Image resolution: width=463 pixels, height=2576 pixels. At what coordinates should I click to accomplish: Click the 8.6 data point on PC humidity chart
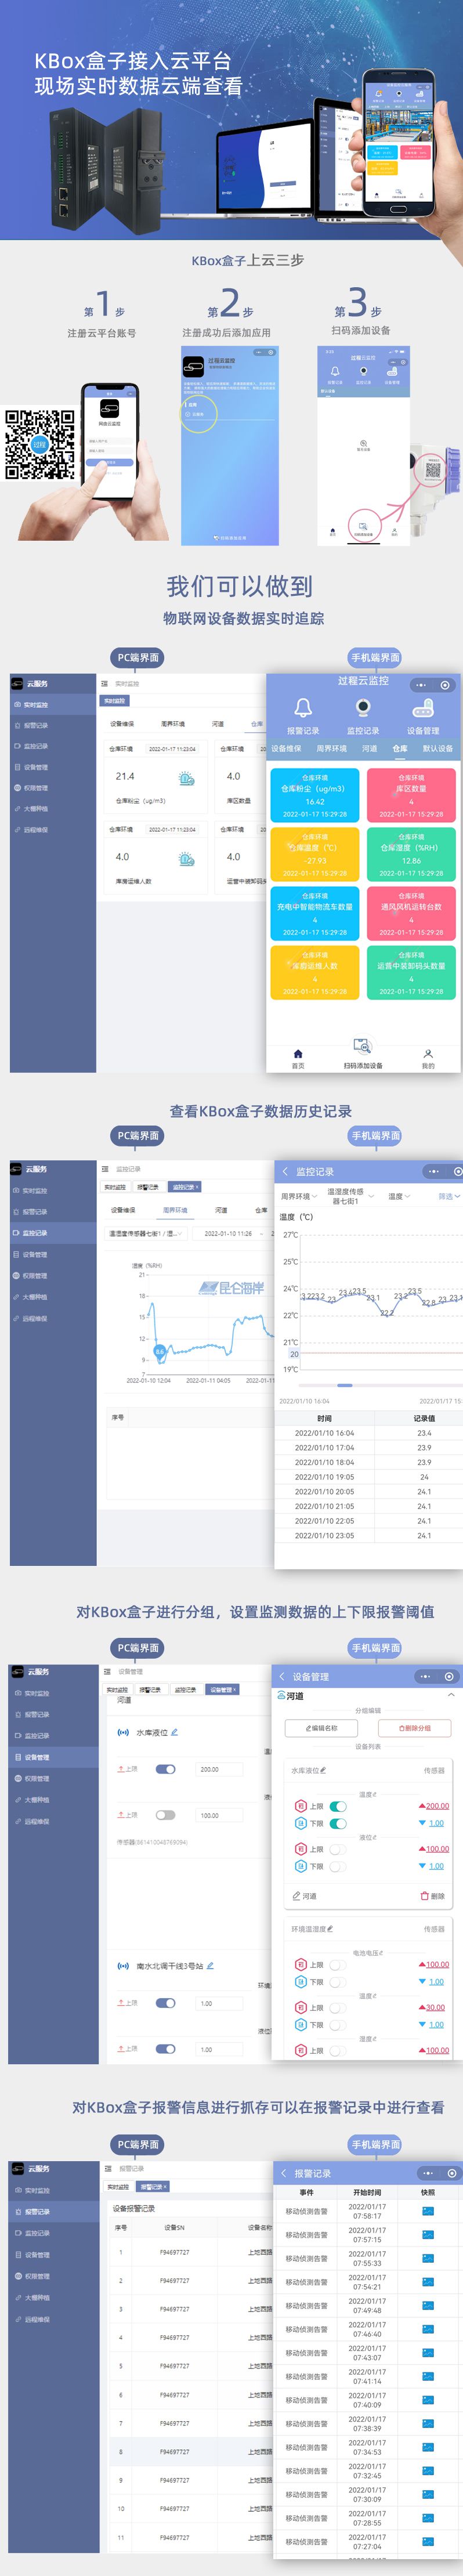pos(159,1352)
